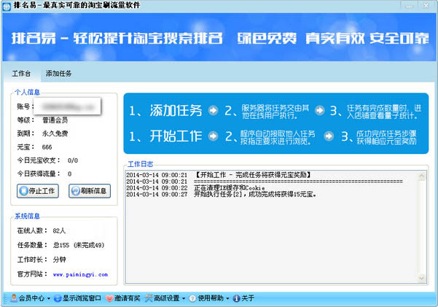This screenshot has width=438, height=307.
Task: Click the scroll down arrow in work log
Action: coord(422,278)
